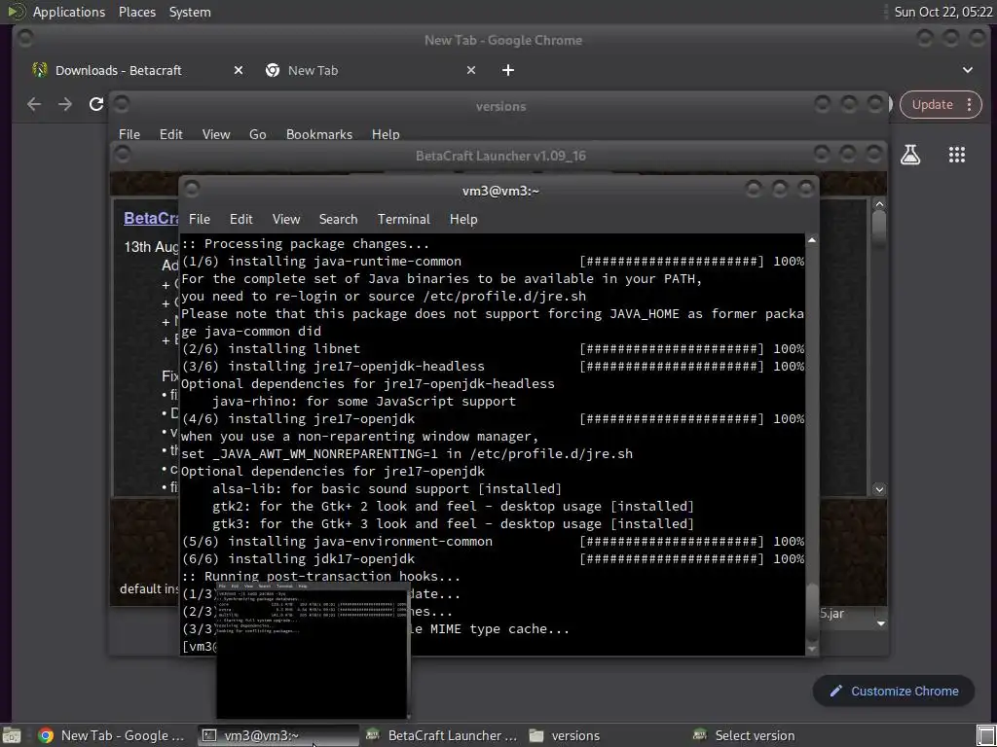Click Chrome window titlebar menu button
997x747 pixels.
[25, 39]
